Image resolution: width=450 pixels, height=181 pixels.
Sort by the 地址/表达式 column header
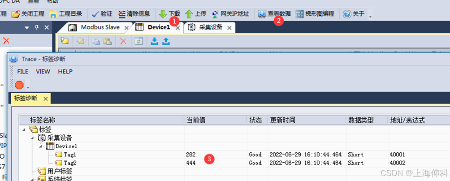419,120
